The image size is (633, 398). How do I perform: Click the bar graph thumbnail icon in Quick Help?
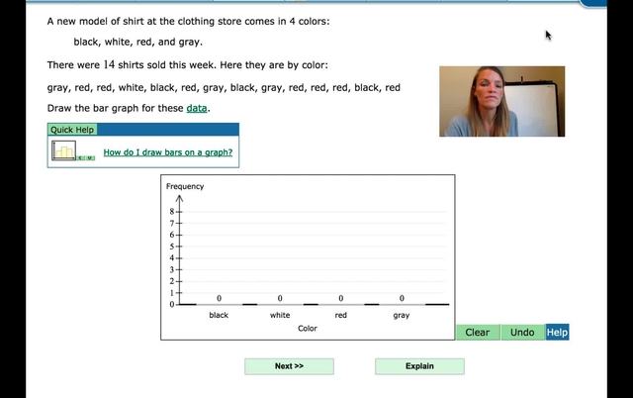[73, 150]
